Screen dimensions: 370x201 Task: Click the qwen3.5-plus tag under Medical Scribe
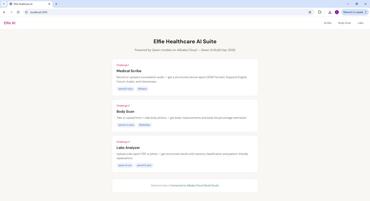point(125,89)
